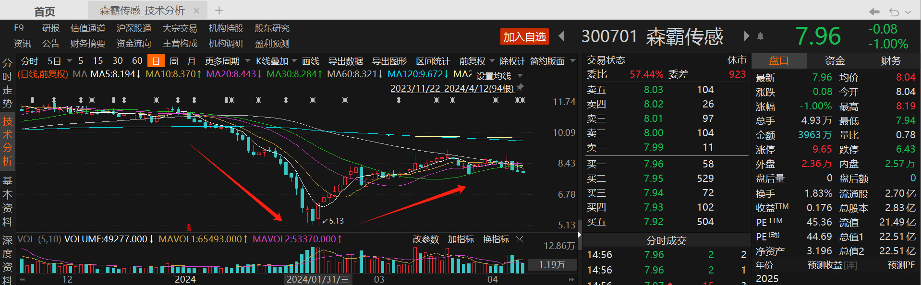Switch to 月 monthly period
The image size is (921, 285).
pos(191,61)
